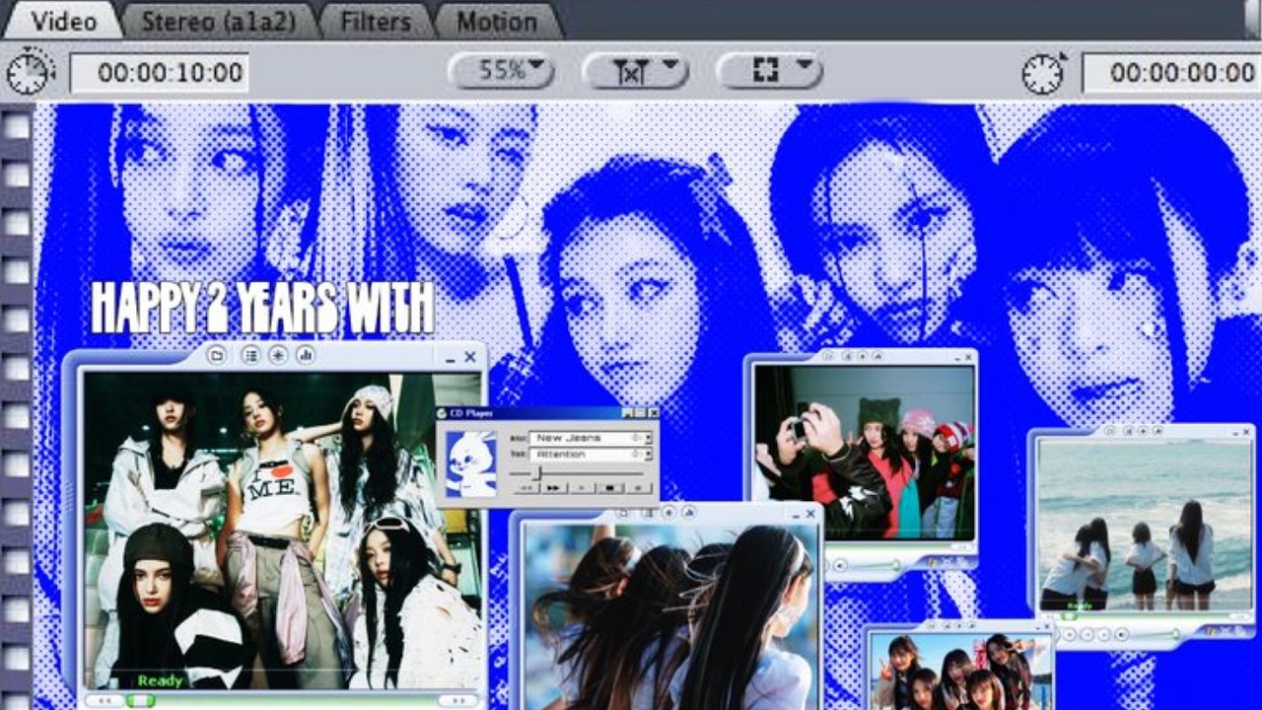
Task: Close the CD Player window
Action: pos(653,413)
